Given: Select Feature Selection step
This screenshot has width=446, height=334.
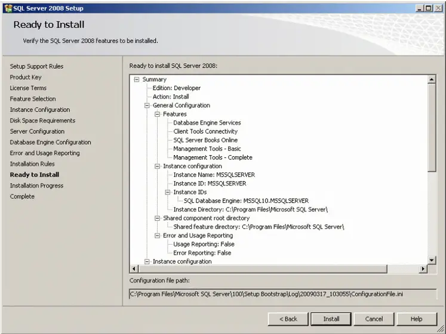Looking at the screenshot, I should click(x=33, y=98).
